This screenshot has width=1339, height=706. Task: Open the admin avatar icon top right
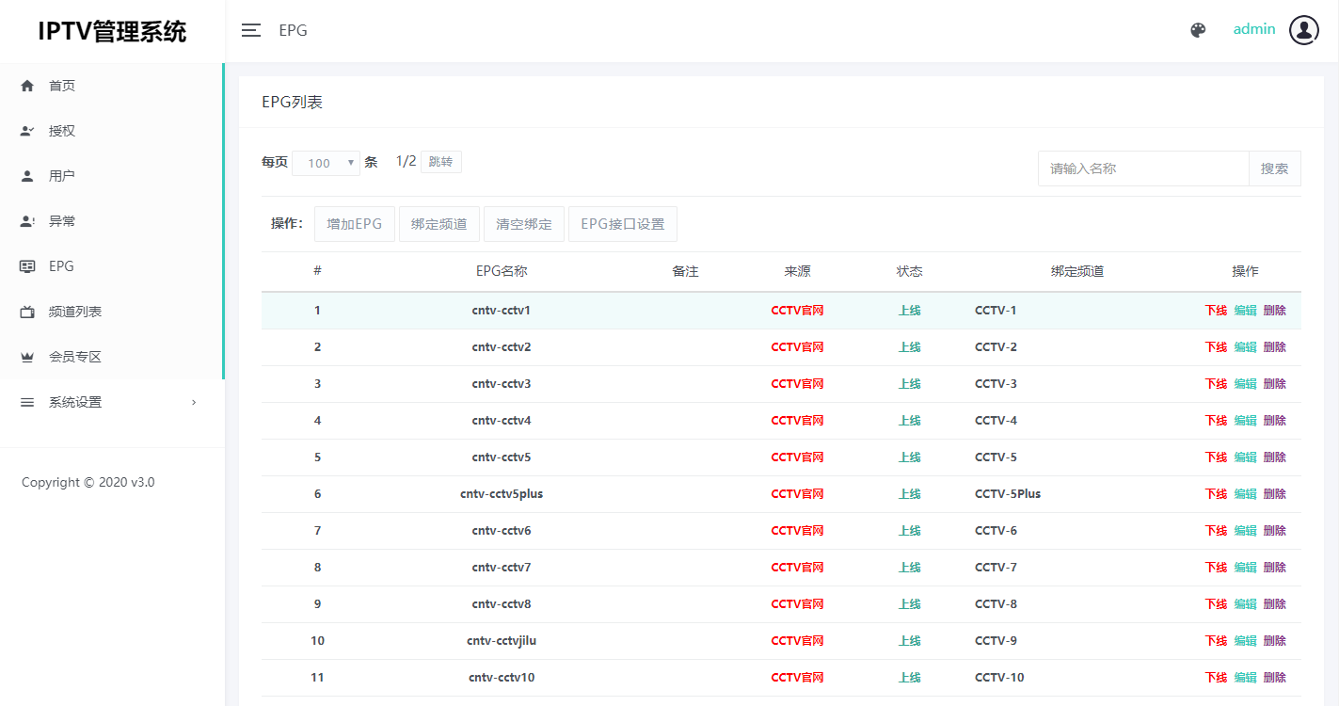click(x=1303, y=29)
